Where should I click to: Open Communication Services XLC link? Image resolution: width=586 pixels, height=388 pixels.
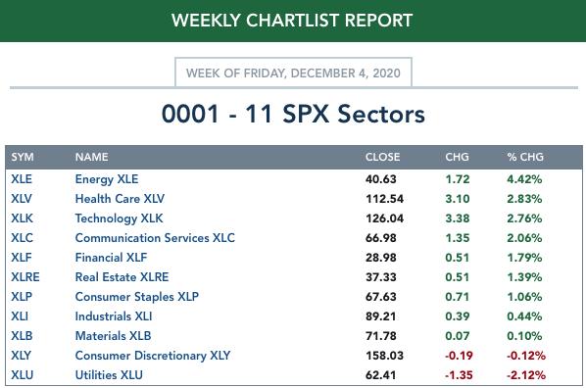155,238
